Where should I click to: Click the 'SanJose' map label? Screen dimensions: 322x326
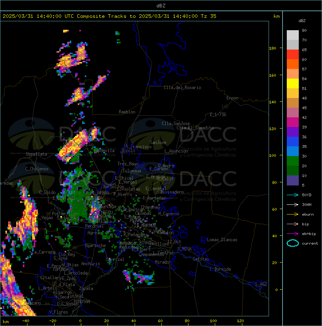158,142
